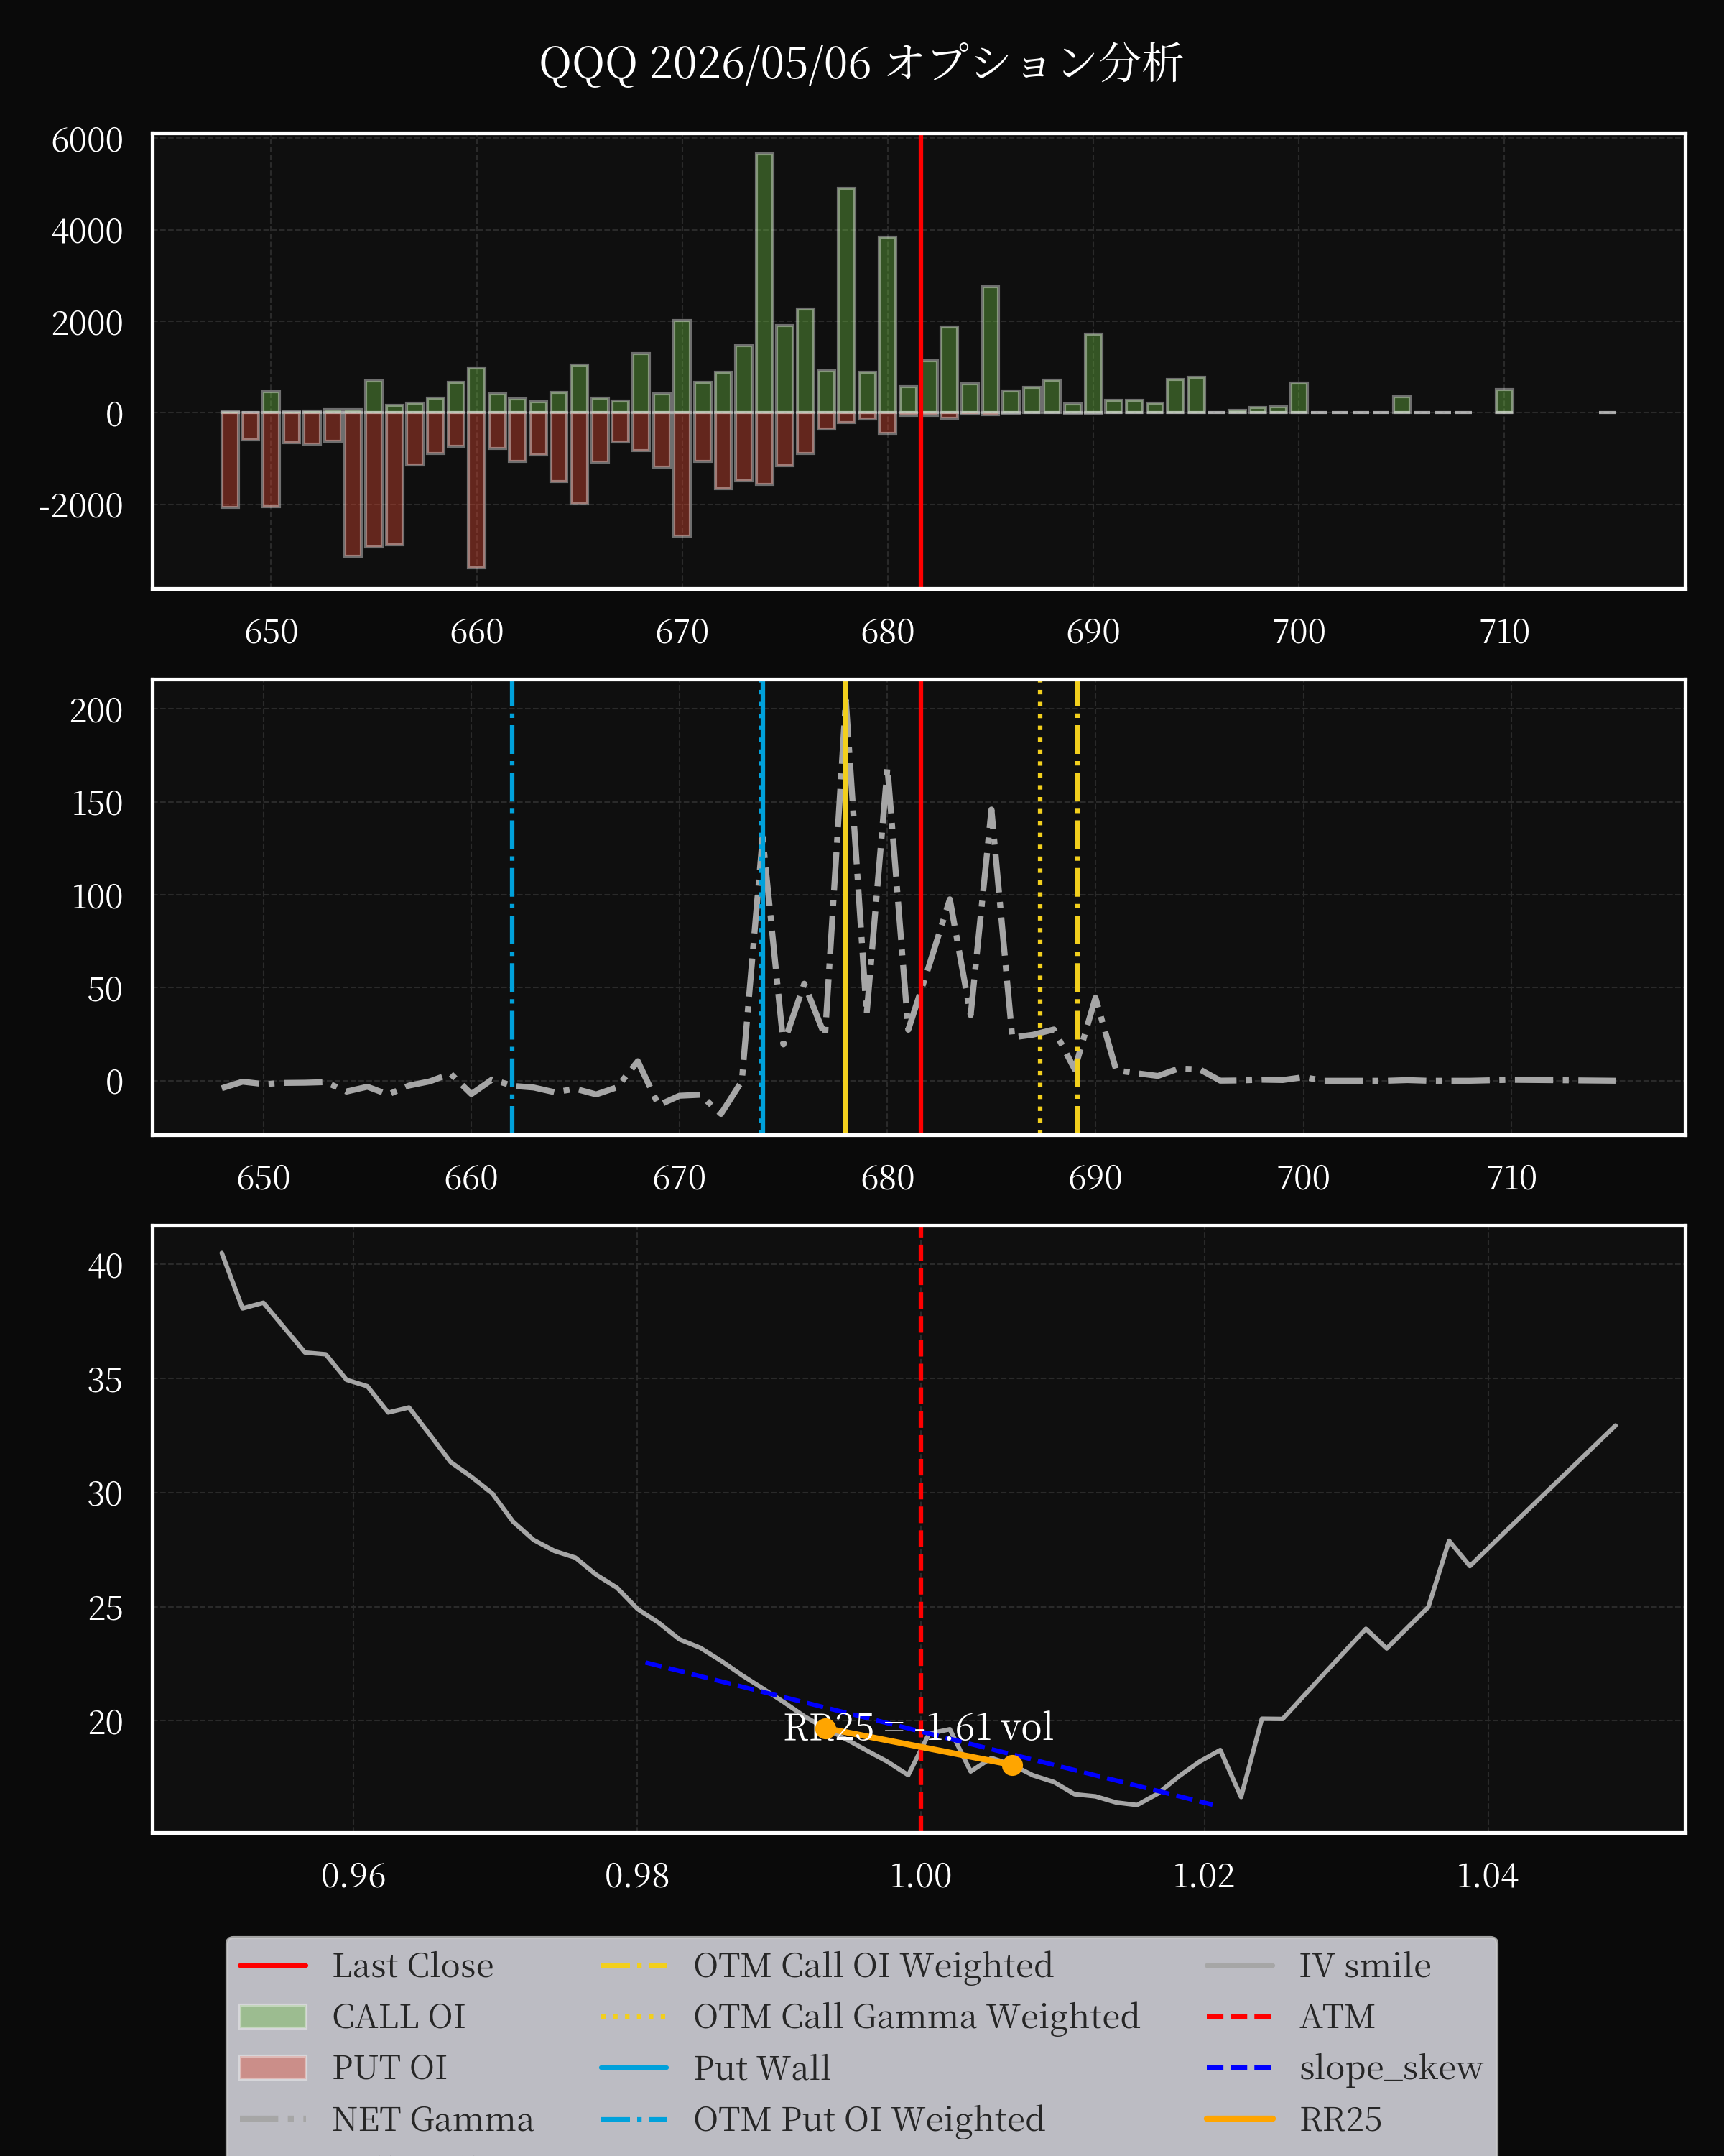Click the '680' x-axis label in top chart
Screen dimensions: 1724x2156
887,632
